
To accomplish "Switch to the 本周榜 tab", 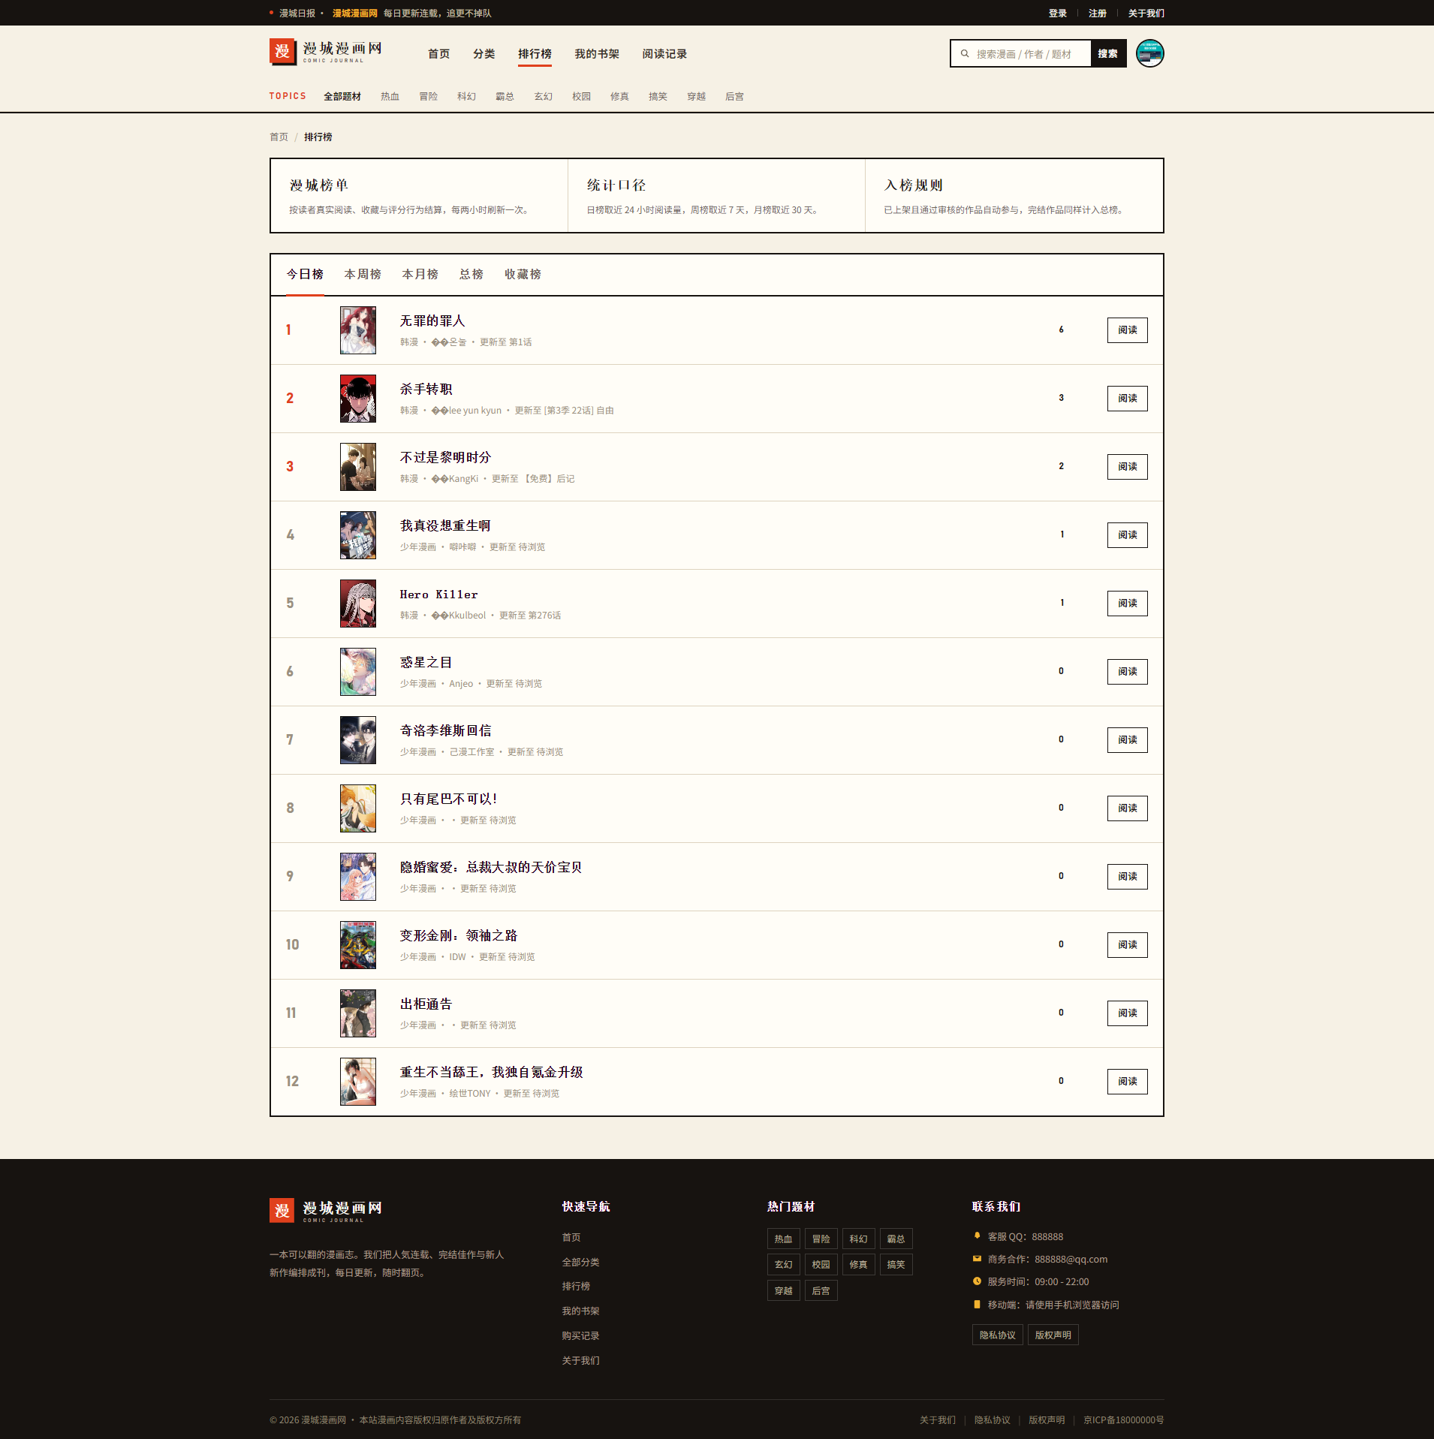I will click(363, 274).
